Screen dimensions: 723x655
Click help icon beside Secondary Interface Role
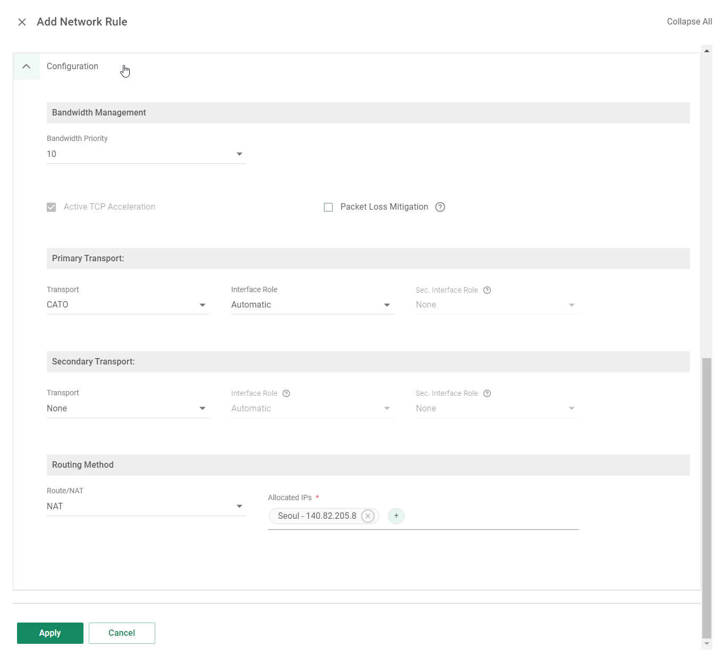[287, 393]
